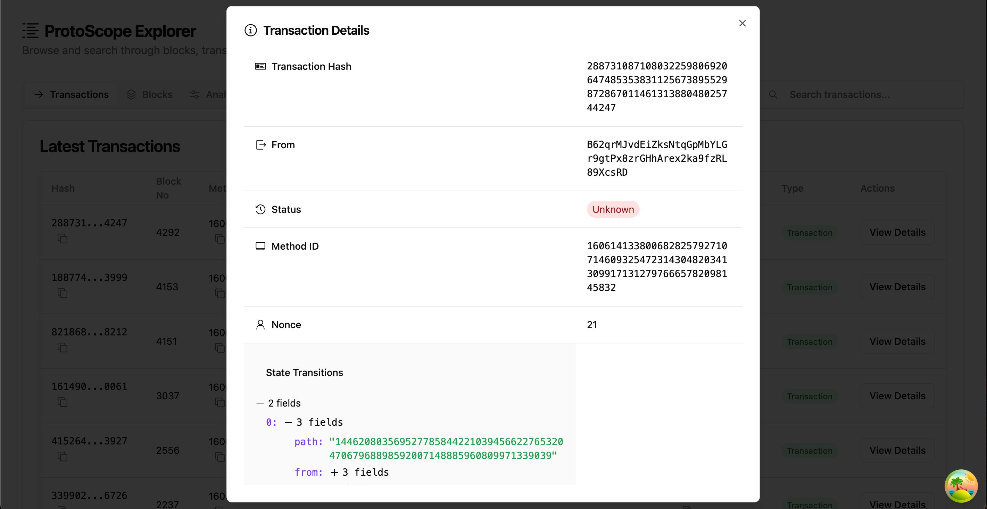
Task: Click the From address icon
Action: [x=260, y=144]
